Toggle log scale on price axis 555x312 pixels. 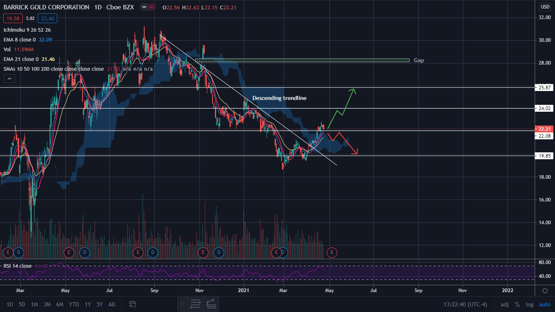(529, 304)
